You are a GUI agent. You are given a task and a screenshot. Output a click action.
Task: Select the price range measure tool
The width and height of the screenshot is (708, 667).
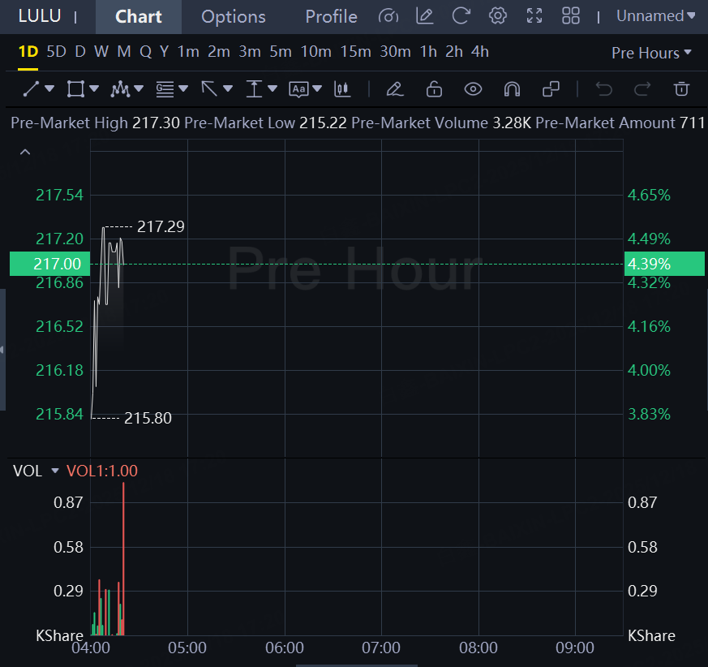click(254, 88)
